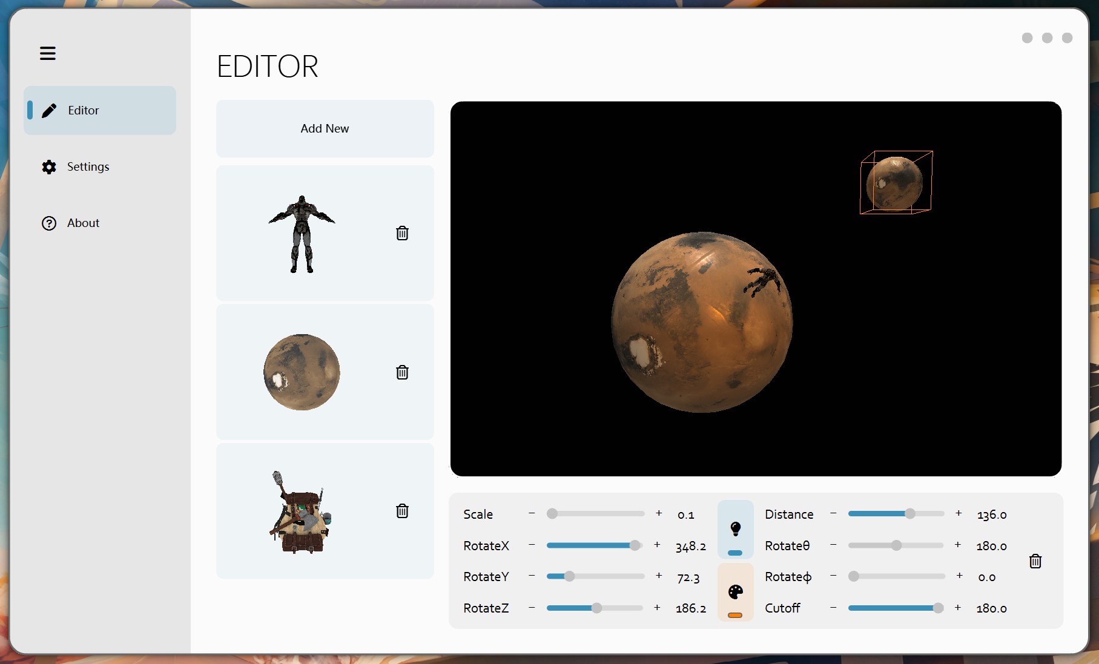Click the hamburger menu icon
The width and height of the screenshot is (1099, 664).
click(48, 53)
